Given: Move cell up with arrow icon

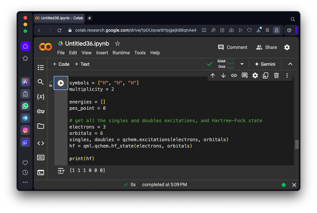Looking at the screenshot, I should click(213, 75).
